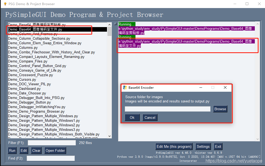Click the Filter (F1) input field
The image size is (265, 166).
[x=52, y=143]
